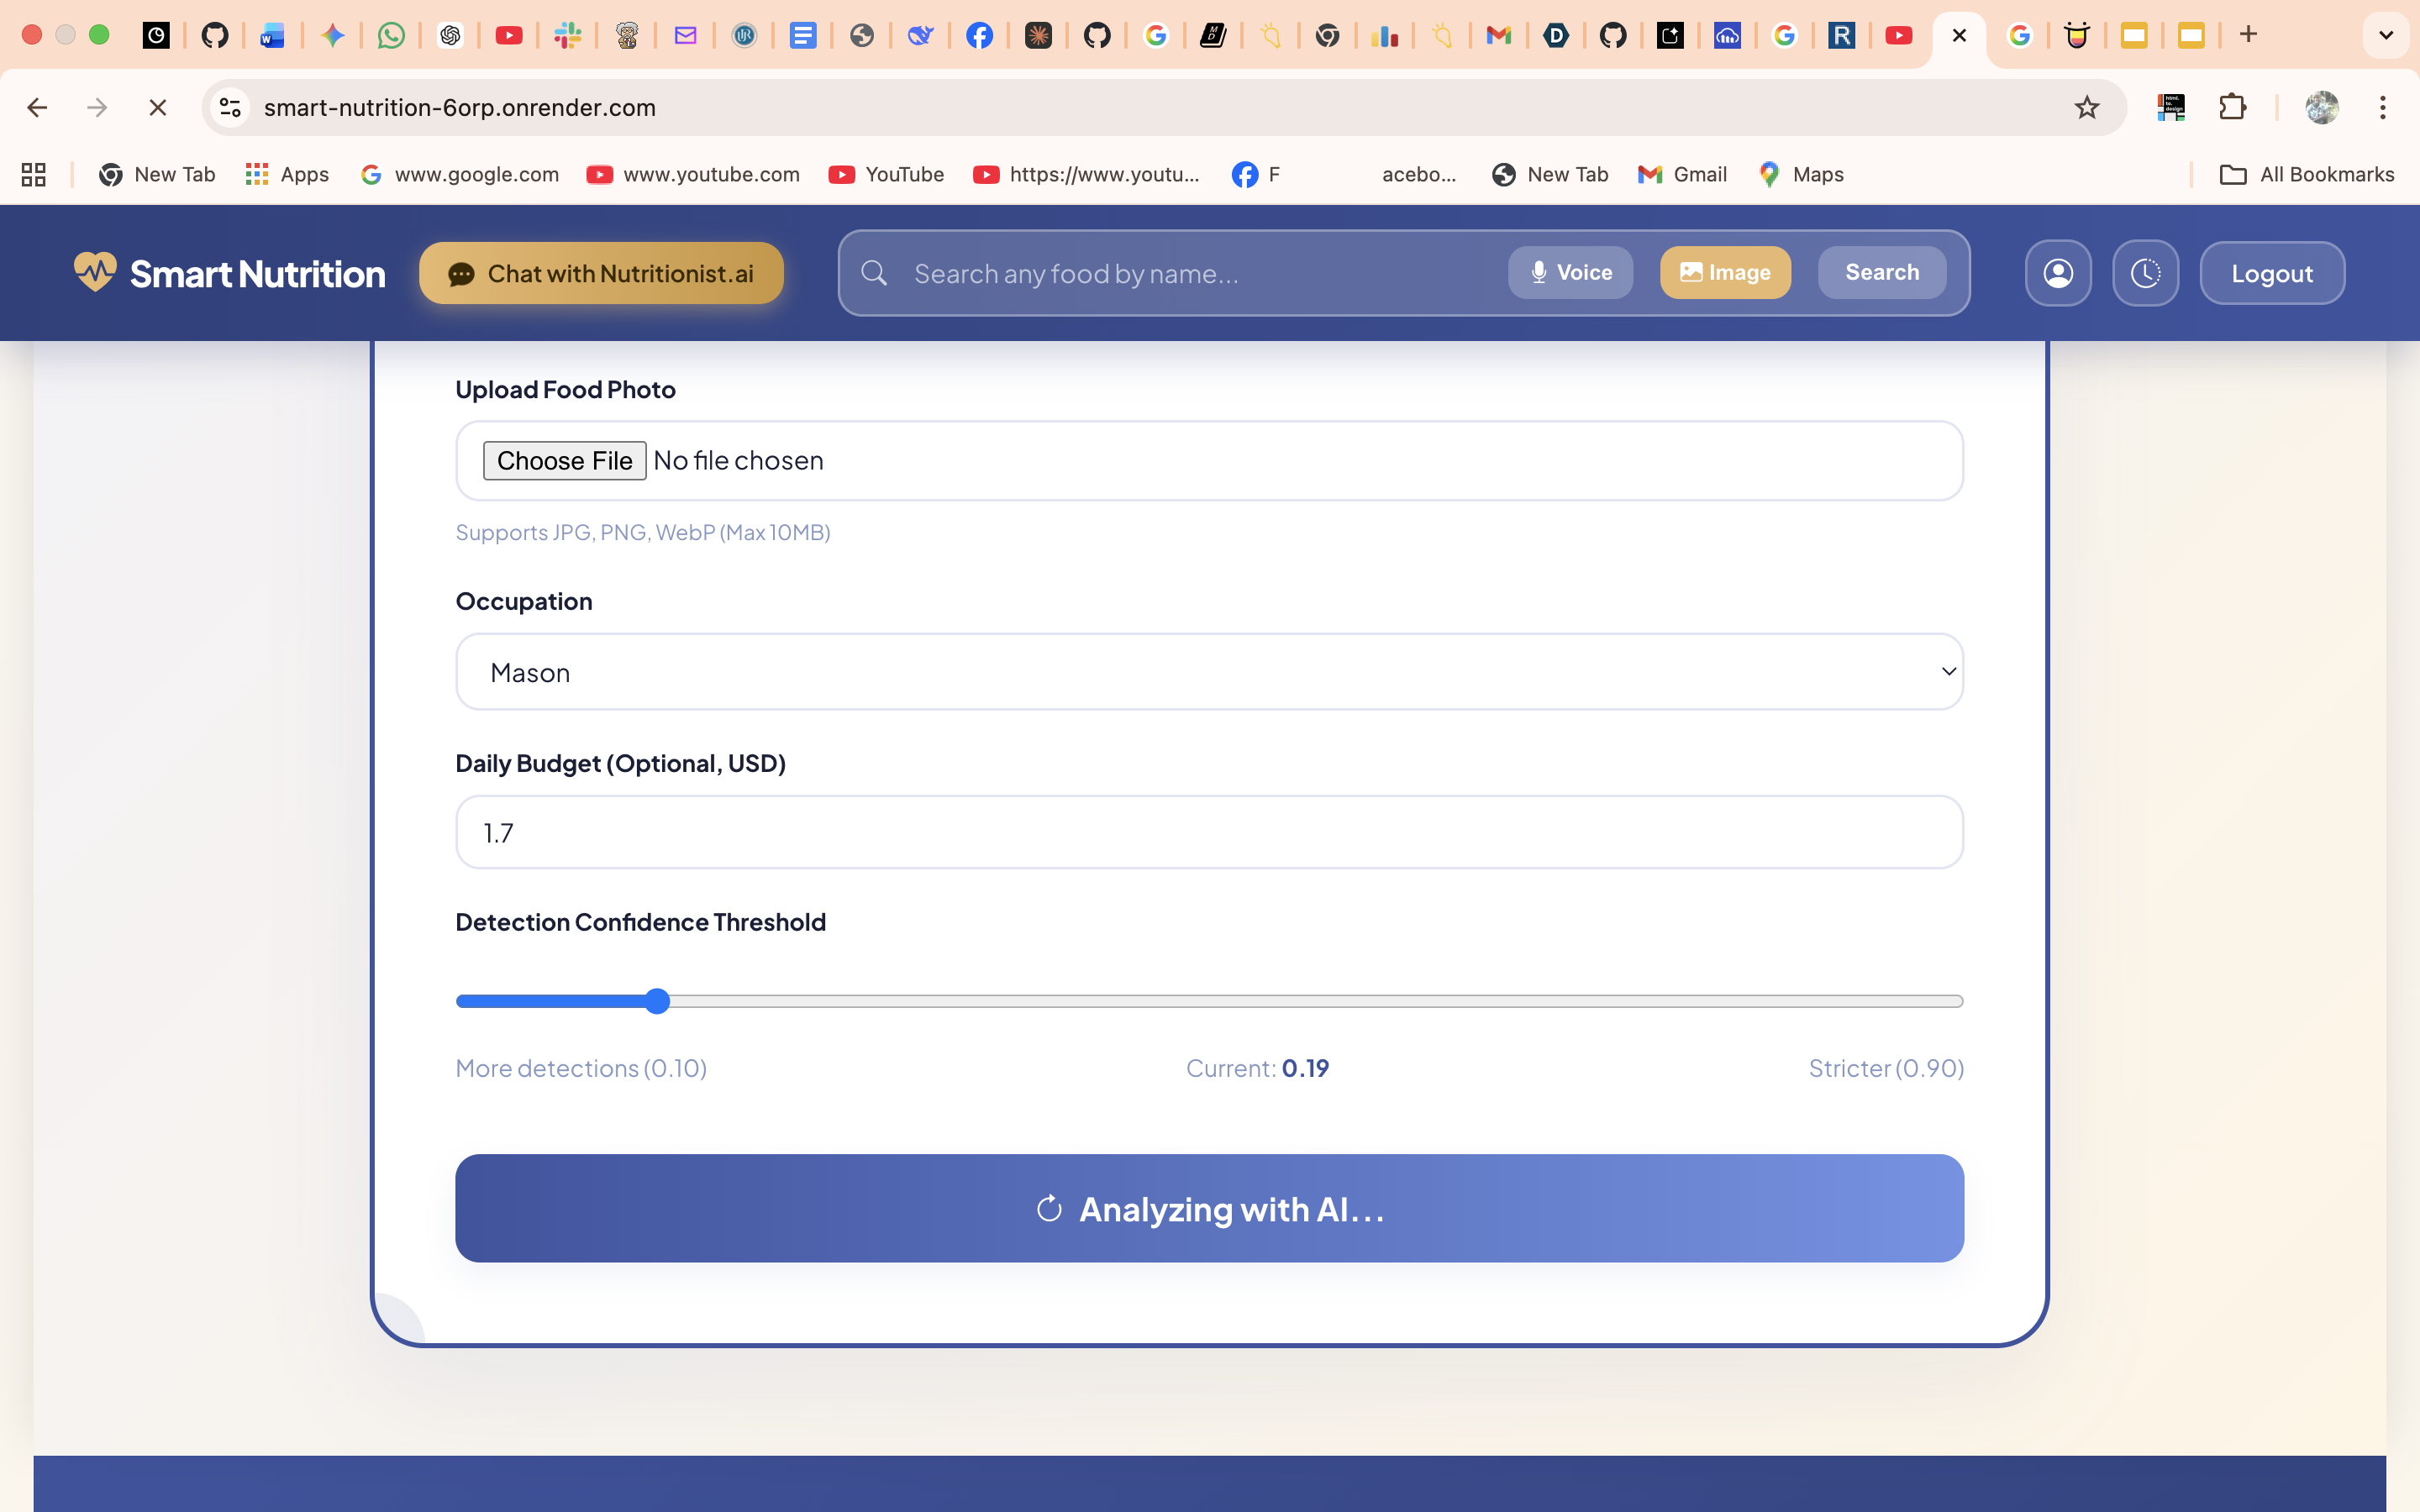Click the Voice microphone button
This screenshot has width=2420, height=1512.
pos(1570,273)
